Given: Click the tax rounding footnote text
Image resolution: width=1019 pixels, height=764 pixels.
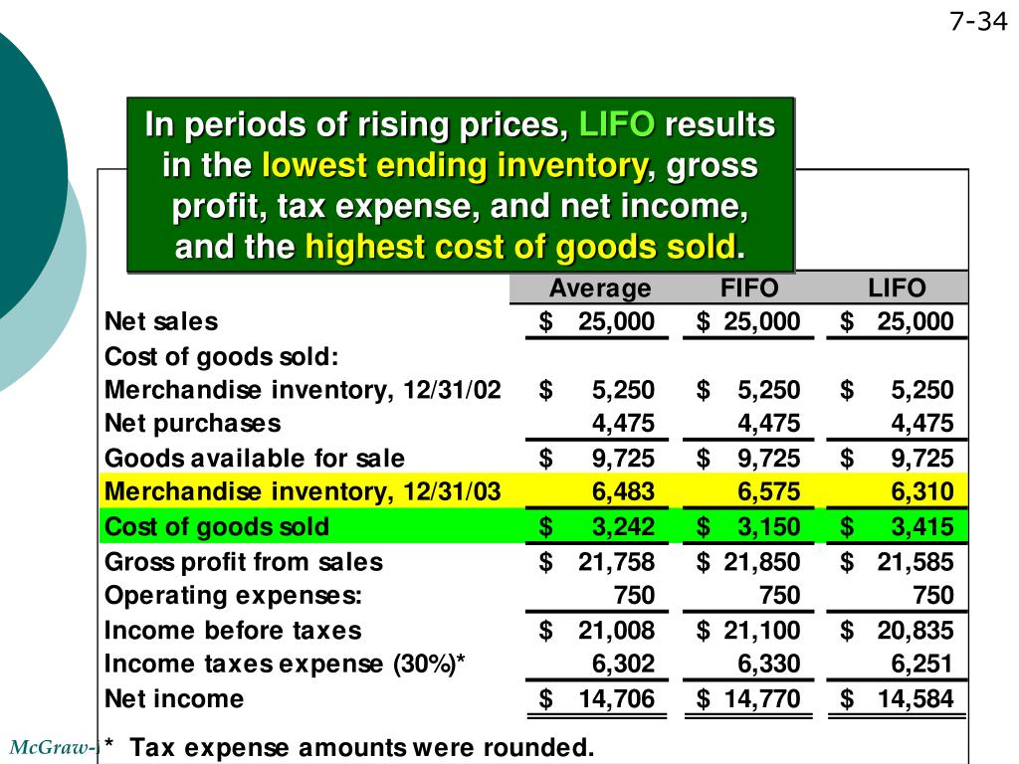Looking at the screenshot, I should [350, 747].
